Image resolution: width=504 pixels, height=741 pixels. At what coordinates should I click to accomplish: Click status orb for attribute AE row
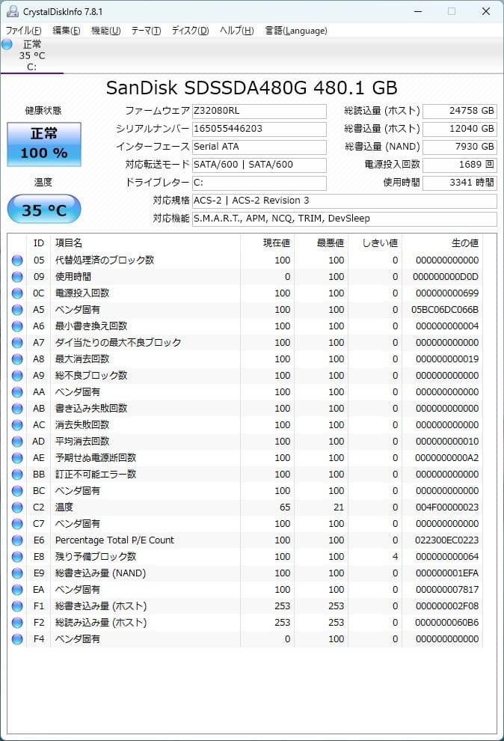17,458
